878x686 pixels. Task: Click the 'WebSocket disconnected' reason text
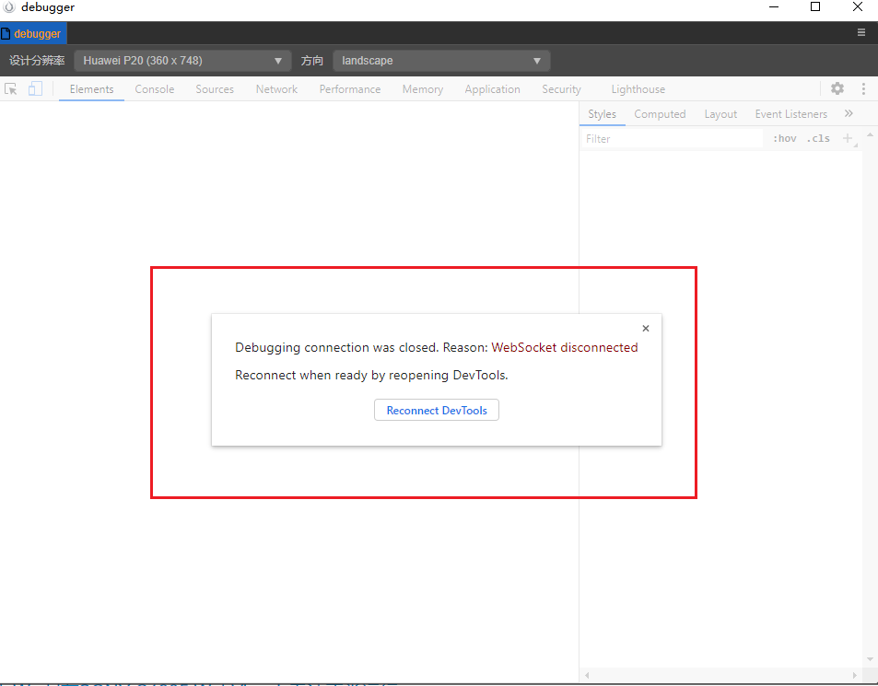point(565,347)
